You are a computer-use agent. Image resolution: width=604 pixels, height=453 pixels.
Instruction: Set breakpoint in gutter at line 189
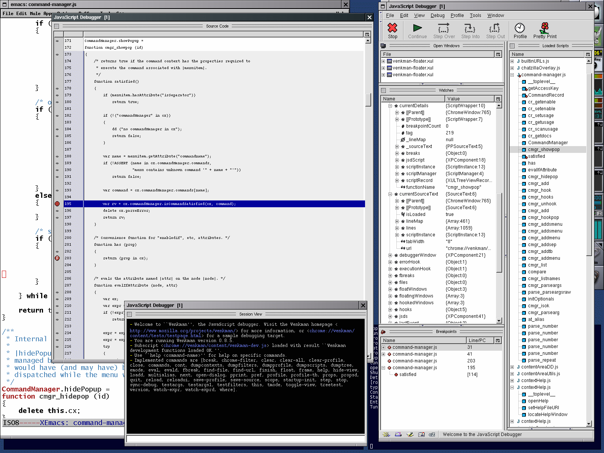(x=57, y=163)
